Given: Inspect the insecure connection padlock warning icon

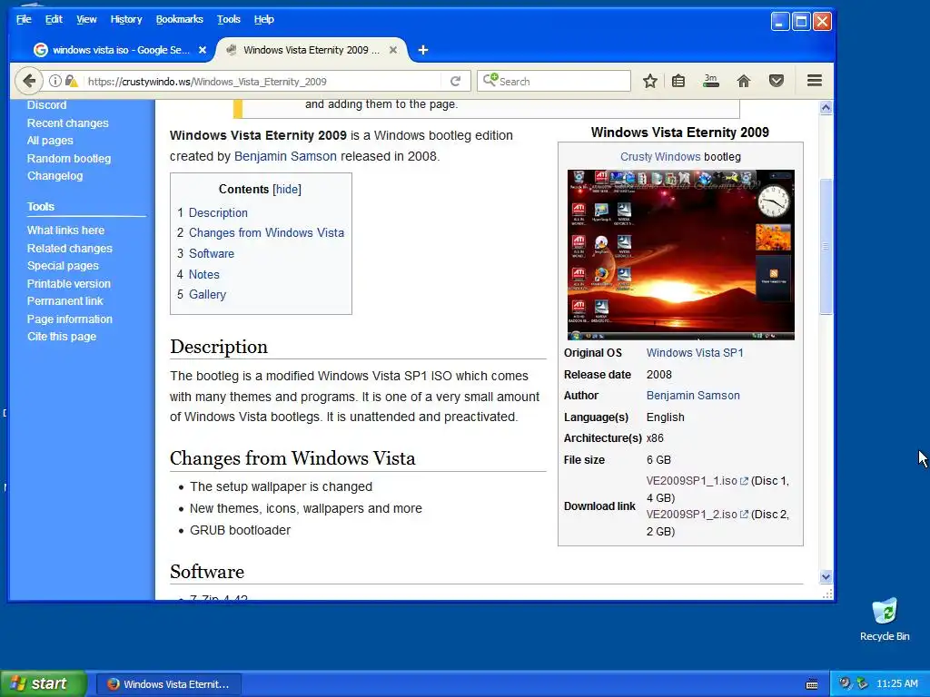Looking at the screenshot, I should tap(71, 81).
